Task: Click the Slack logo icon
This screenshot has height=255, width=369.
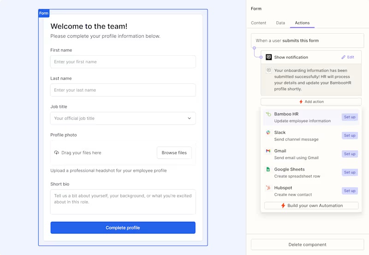Action: [268, 132]
